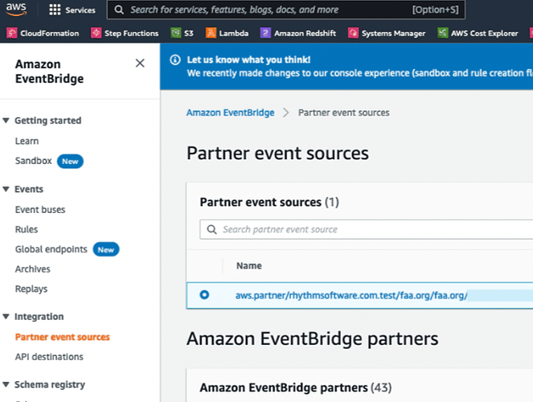
Task: Collapse the Events section
Action: pyautogui.click(x=6, y=189)
